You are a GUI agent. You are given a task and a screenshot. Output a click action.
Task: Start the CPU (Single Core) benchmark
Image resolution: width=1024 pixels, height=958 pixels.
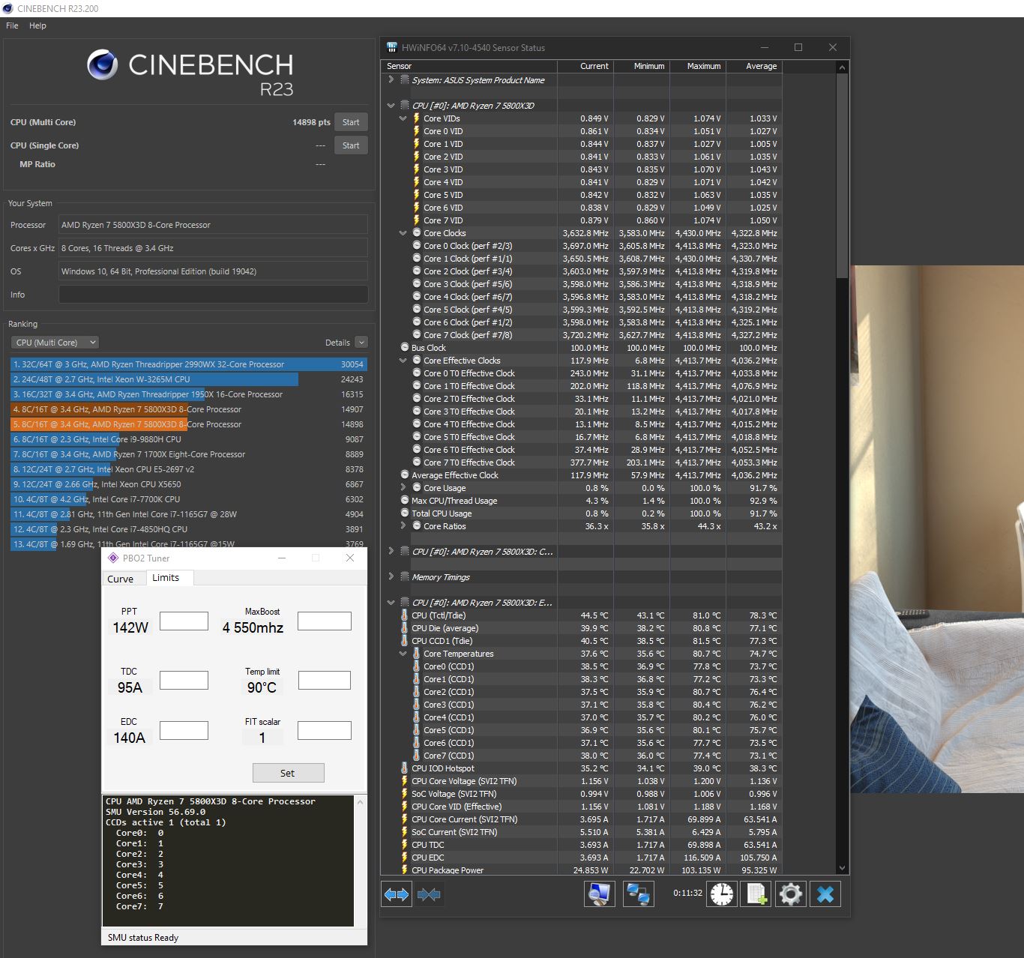(x=351, y=145)
